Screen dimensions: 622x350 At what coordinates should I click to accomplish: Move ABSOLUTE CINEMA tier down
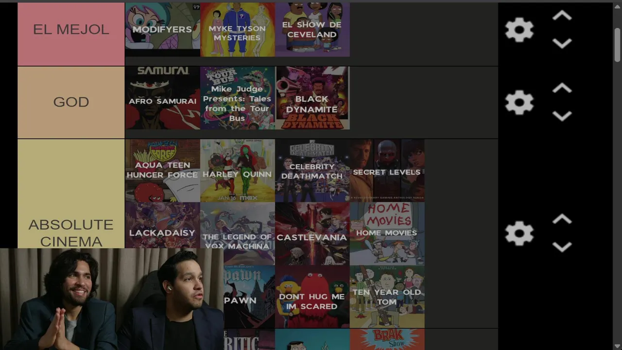562,247
